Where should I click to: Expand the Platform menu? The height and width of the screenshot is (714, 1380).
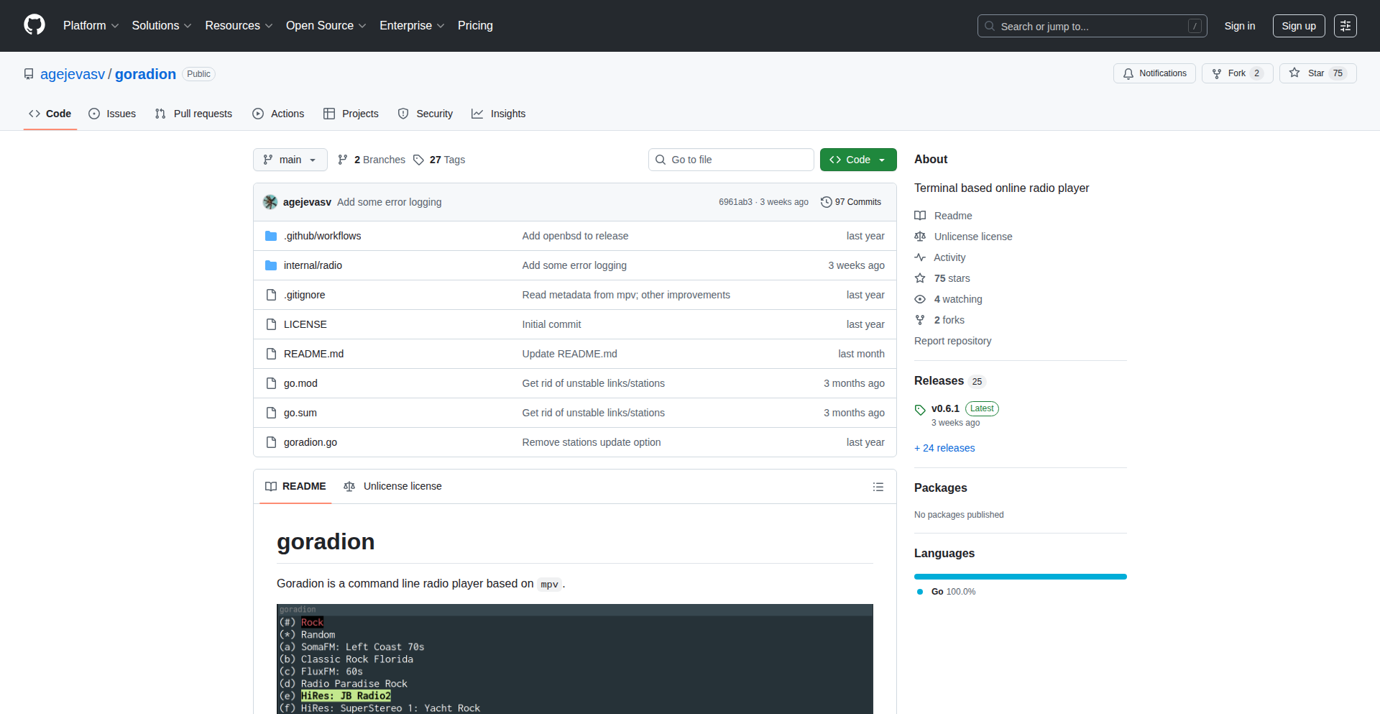pos(91,25)
